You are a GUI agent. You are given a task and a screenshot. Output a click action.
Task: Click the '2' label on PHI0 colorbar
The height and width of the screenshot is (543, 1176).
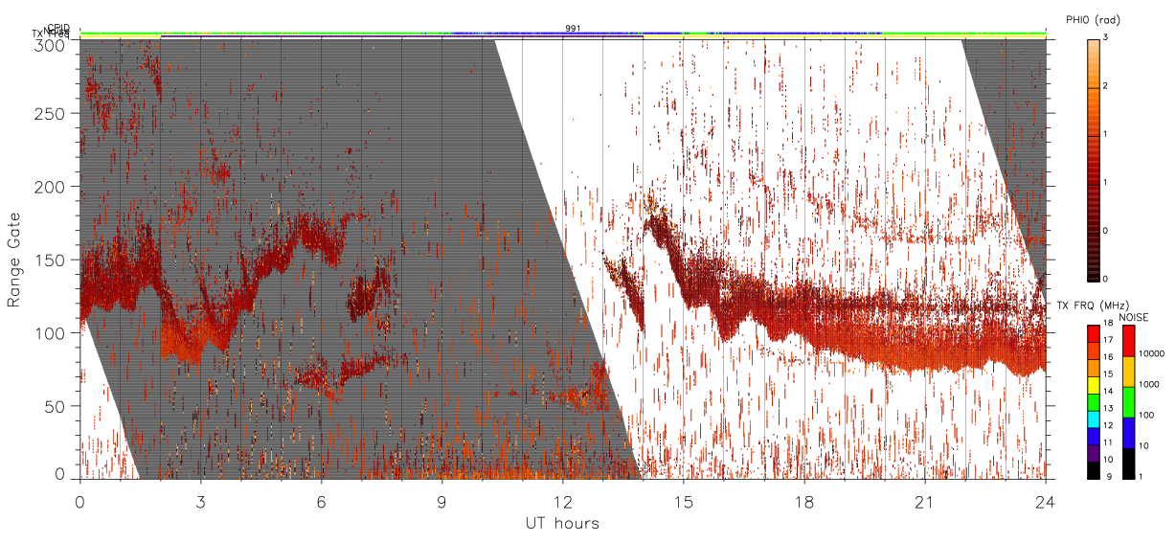tap(1105, 87)
